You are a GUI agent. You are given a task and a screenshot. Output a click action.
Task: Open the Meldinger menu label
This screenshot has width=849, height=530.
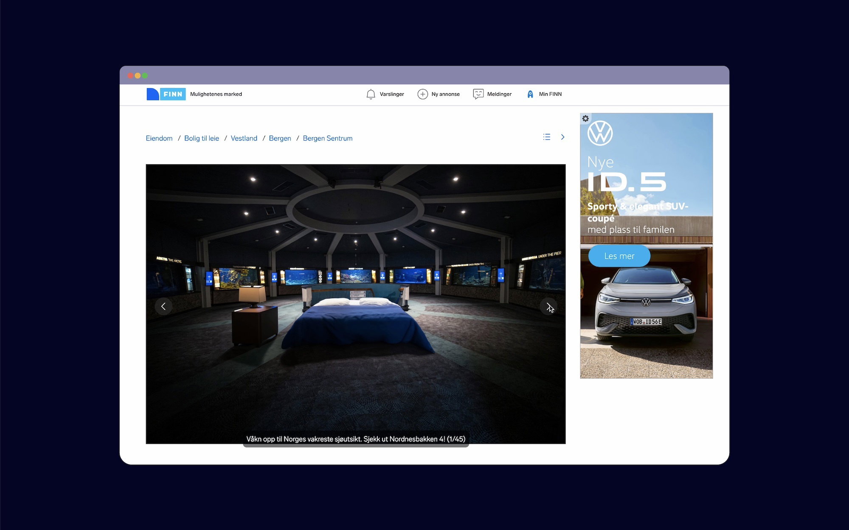(499, 94)
